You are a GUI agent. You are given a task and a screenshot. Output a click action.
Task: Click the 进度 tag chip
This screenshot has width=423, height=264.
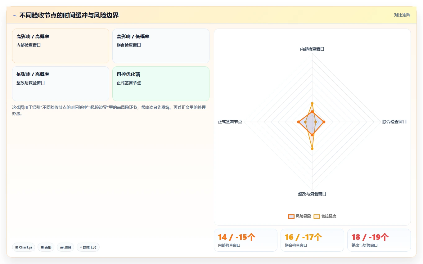click(x=65, y=247)
